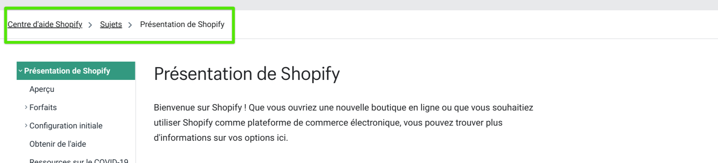Click chevron separator right after Sujets

130,25
